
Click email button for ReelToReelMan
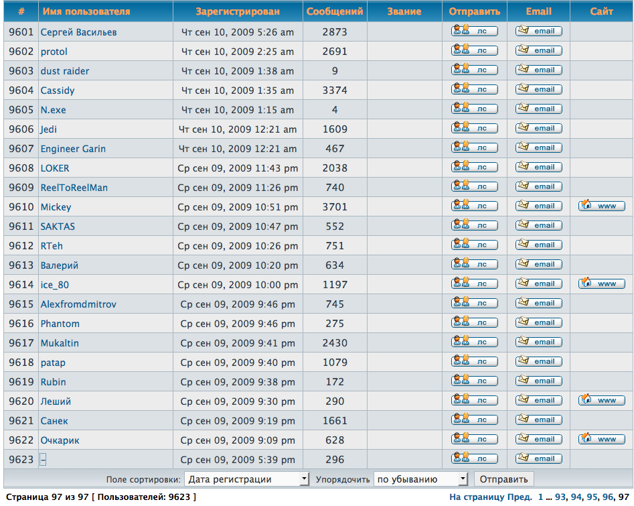pyautogui.click(x=538, y=186)
